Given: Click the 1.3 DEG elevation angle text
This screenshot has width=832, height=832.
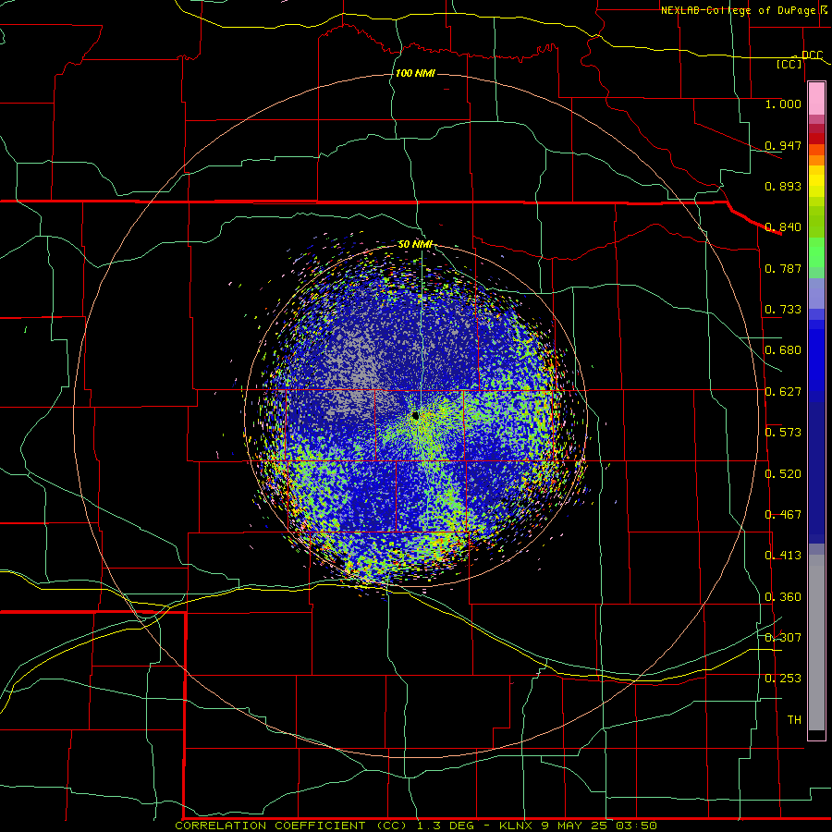Looking at the screenshot, I should [446, 826].
